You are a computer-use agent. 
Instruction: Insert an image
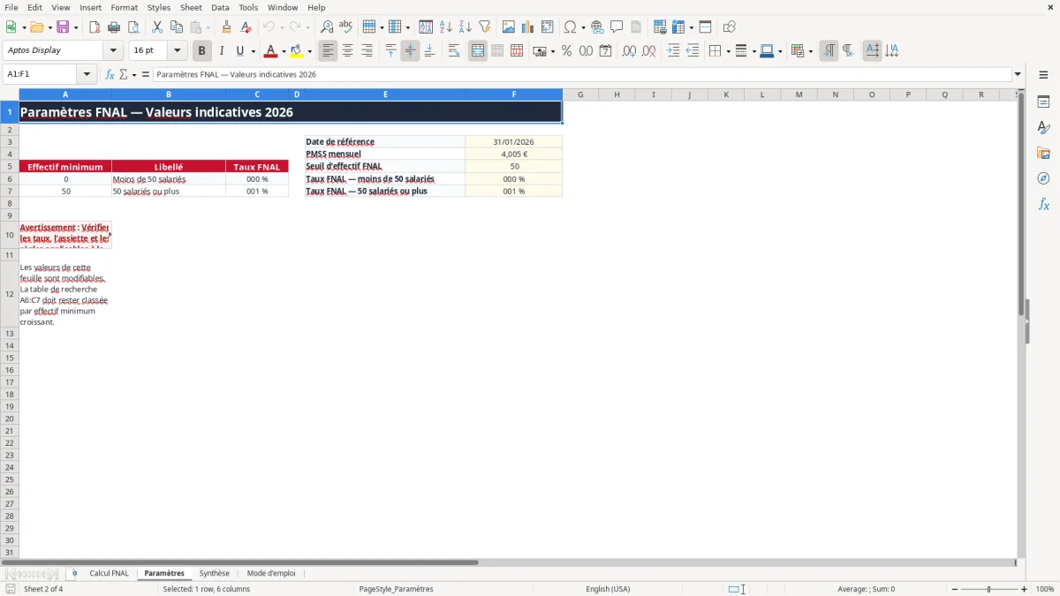click(x=509, y=27)
